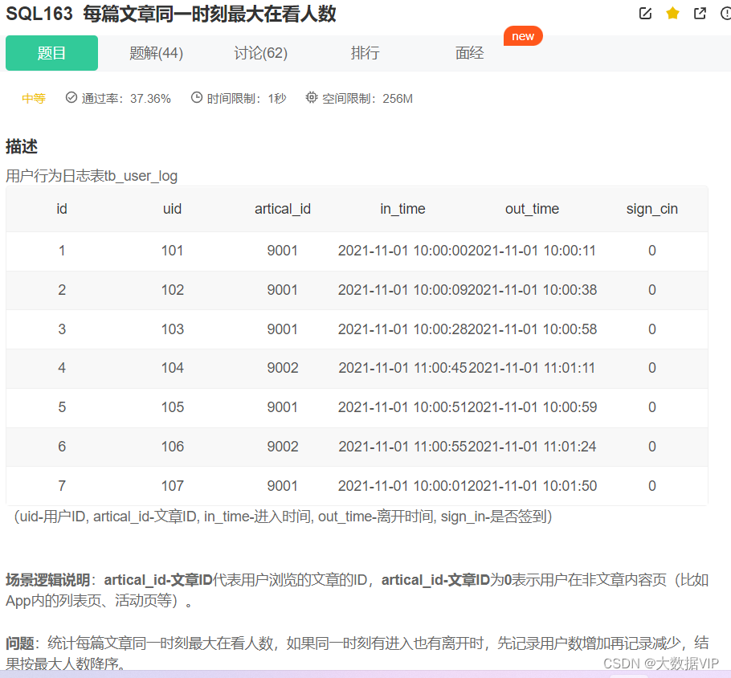Click artical_id 9001 in row 1
Viewport: 731px width, 678px height.
click(283, 251)
